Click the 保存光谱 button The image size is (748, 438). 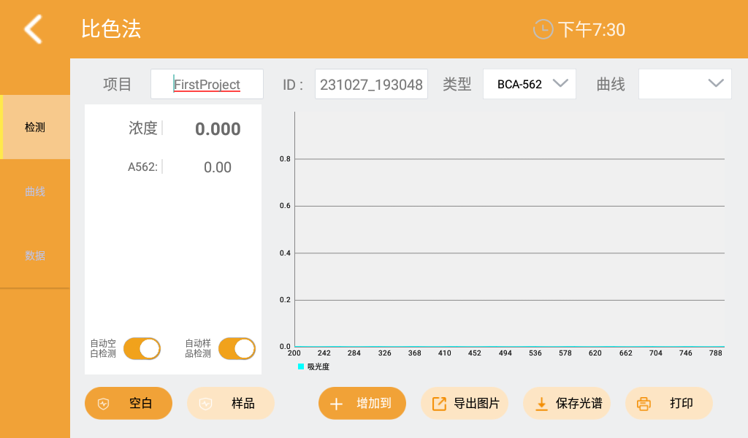pyautogui.click(x=566, y=403)
